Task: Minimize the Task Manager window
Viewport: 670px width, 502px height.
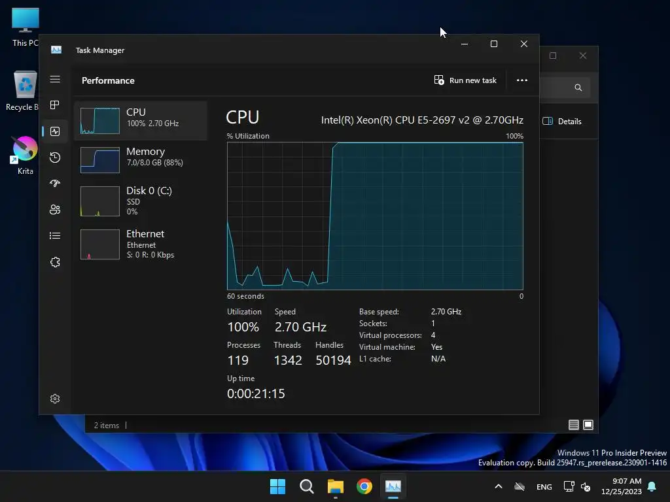Action: [465, 44]
